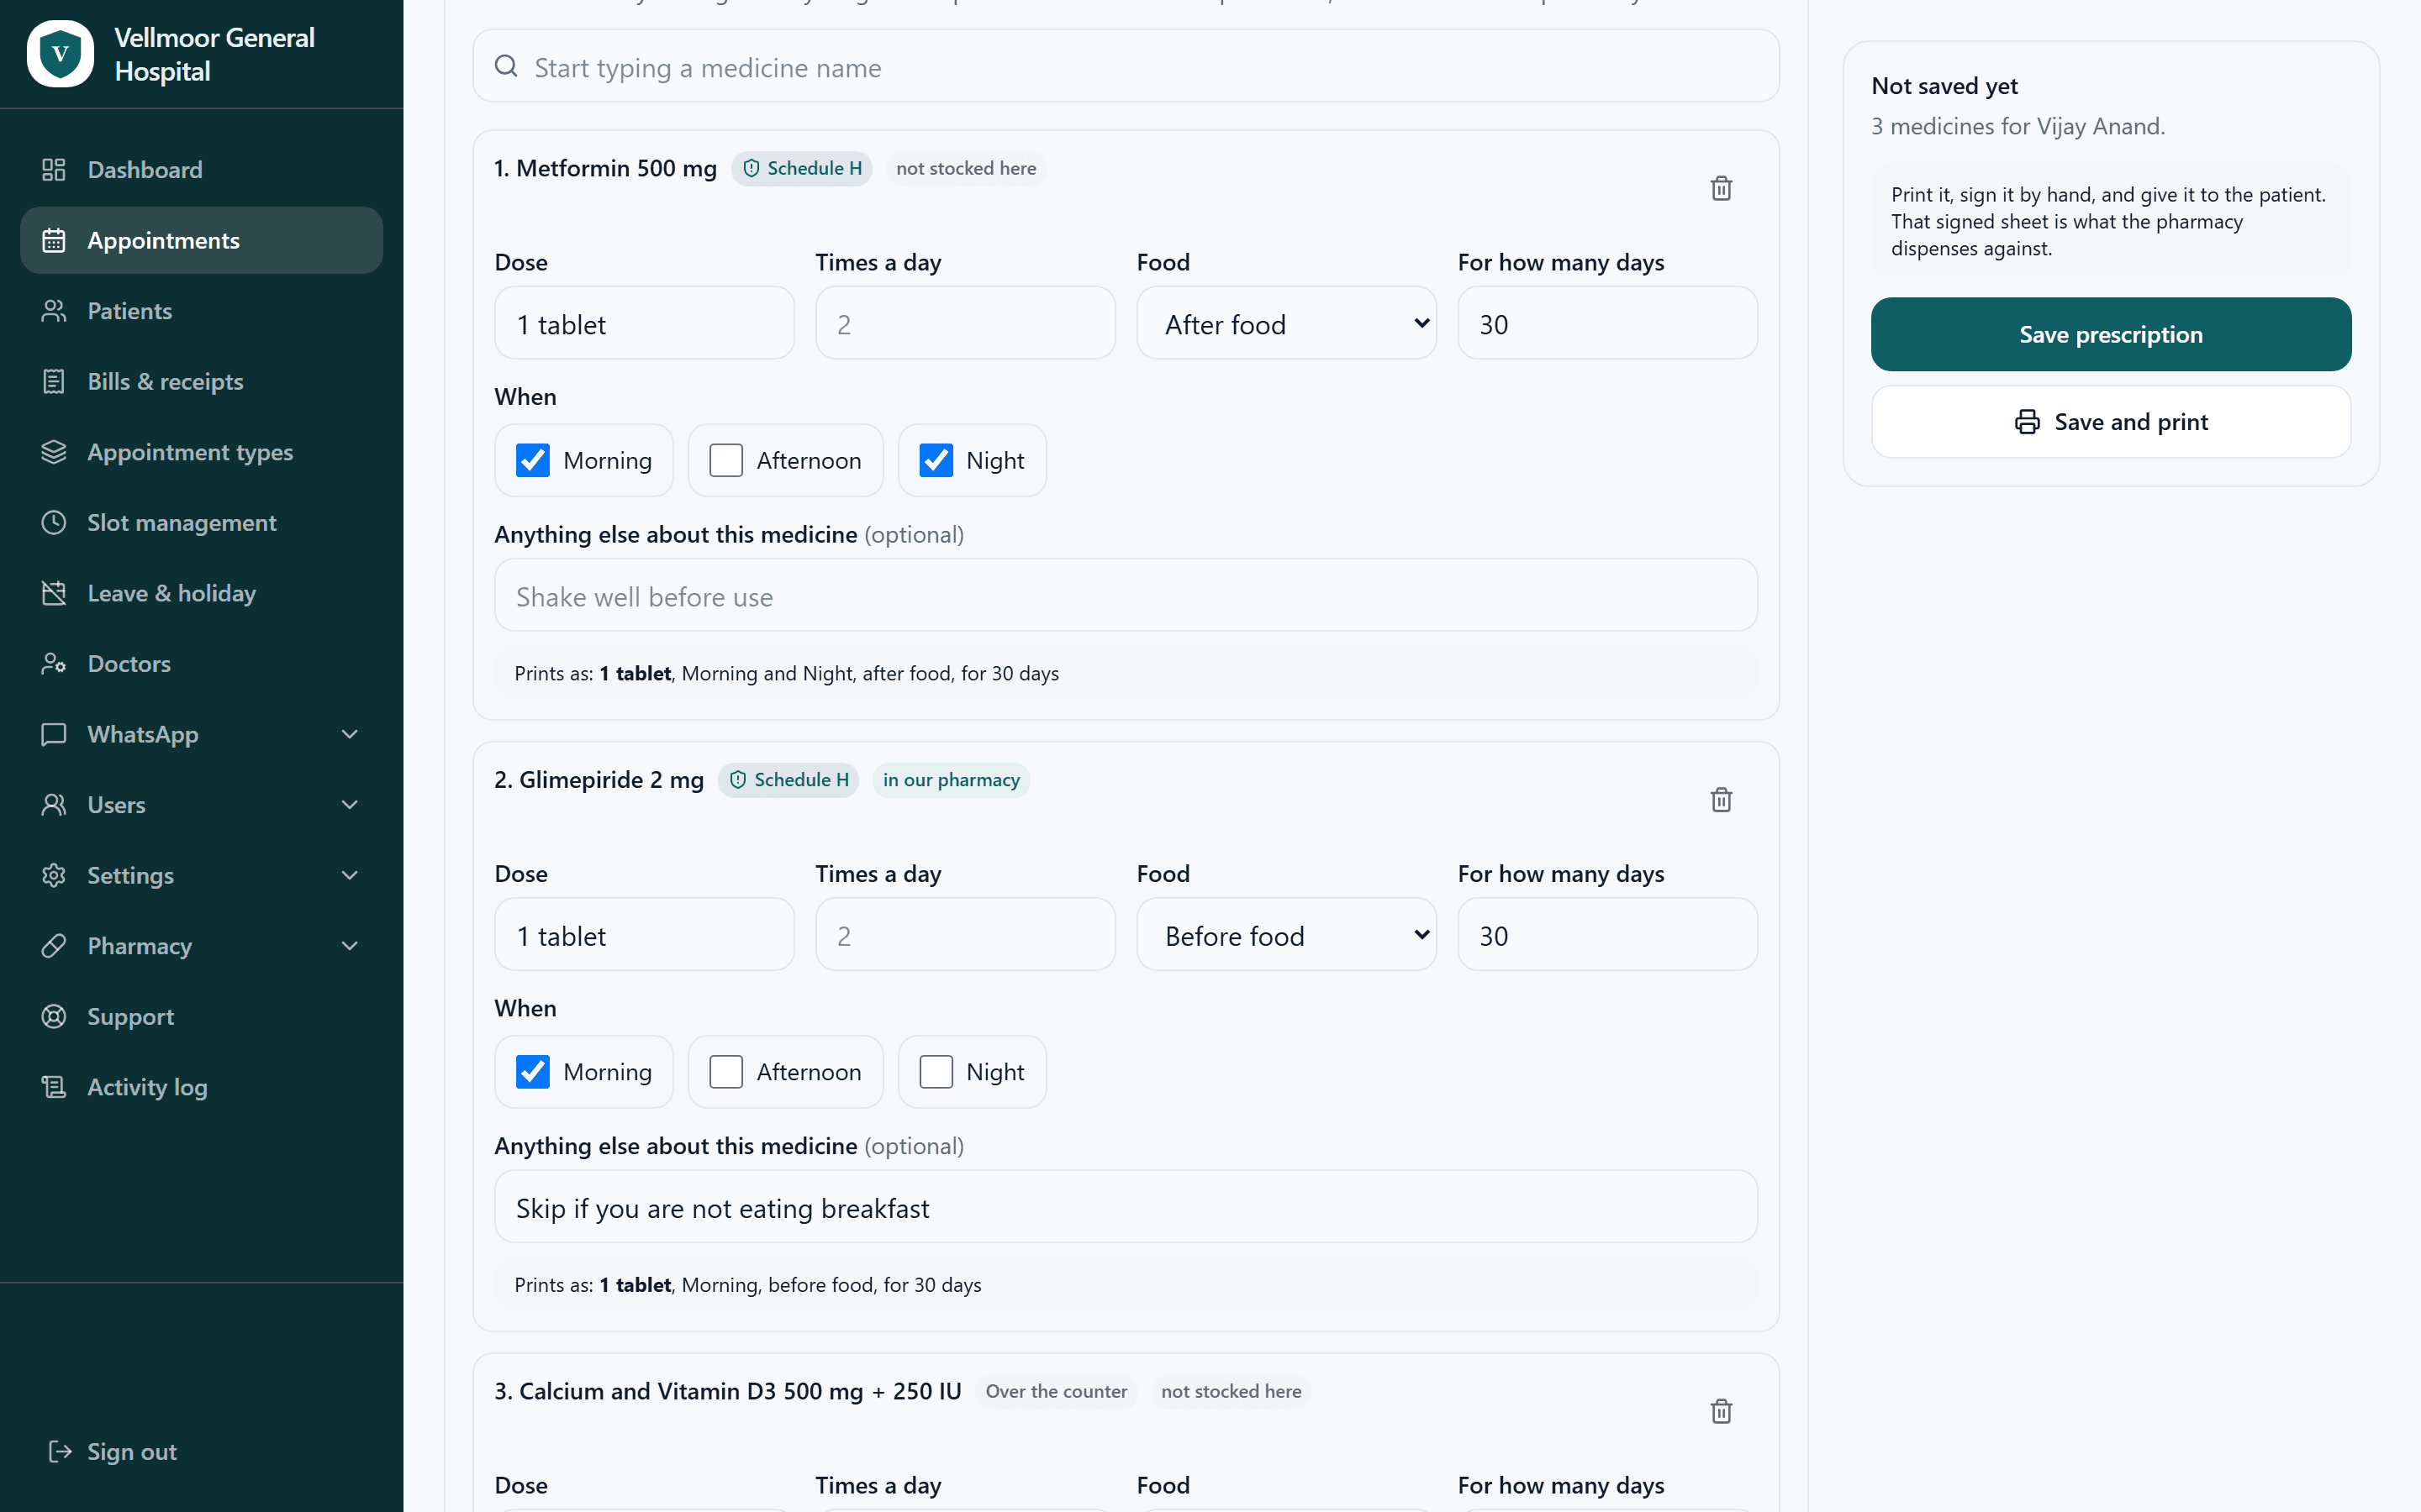Click the search magnifier icon in medicine field
This screenshot has width=2421, height=1512.
(x=506, y=66)
